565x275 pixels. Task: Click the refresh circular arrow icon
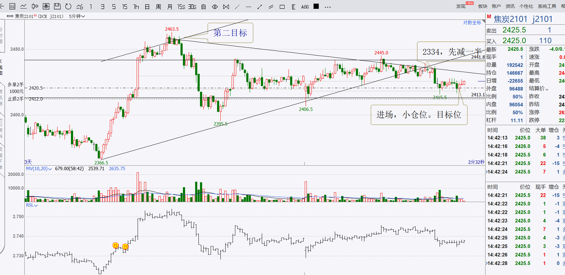point(68,6)
